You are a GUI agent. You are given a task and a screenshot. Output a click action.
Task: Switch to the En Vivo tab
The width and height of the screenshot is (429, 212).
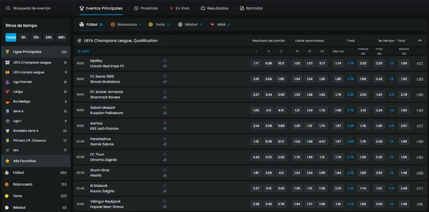tap(179, 8)
